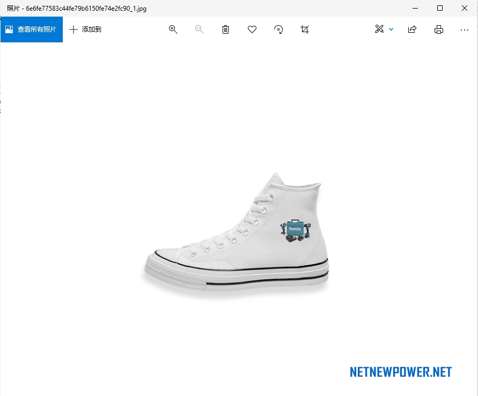
Task: Zoom in on the photo
Action: coord(173,29)
